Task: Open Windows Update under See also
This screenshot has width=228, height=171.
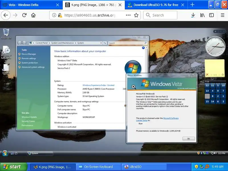Action: point(29,117)
